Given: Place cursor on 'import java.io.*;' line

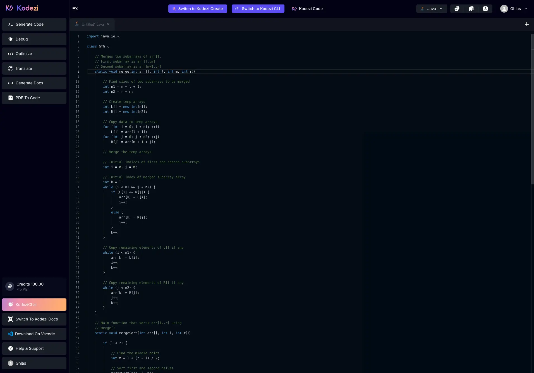Looking at the screenshot, I should pyautogui.click(x=104, y=36).
